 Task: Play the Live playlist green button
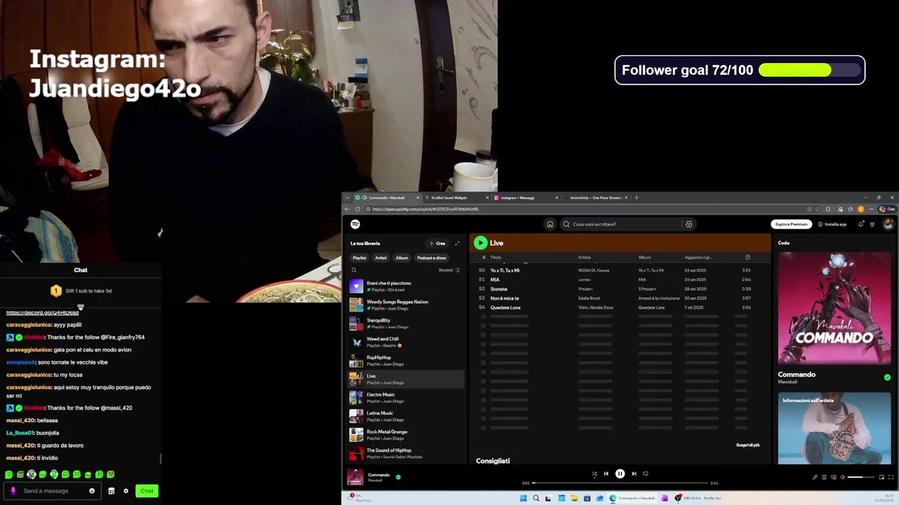pyautogui.click(x=480, y=243)
